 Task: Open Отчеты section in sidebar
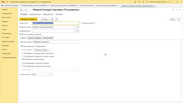tap(4, 49)
